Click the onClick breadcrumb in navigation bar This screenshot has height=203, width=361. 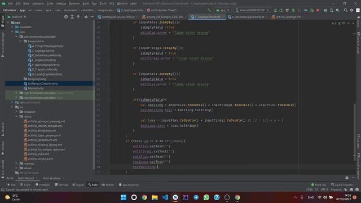coord(162,10)
